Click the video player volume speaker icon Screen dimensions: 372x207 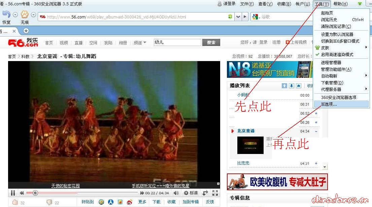[176, 193]
